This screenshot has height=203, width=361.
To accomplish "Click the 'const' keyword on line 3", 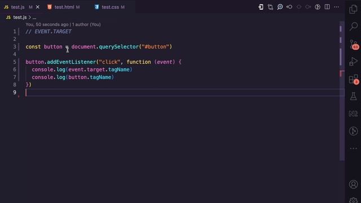I will tap(33, 47).
